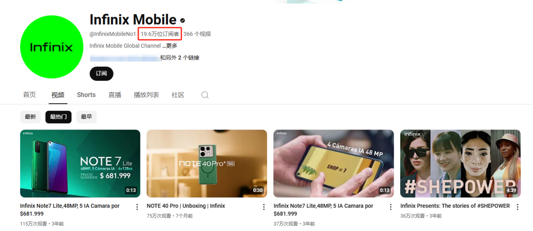Select the 最早 sort chip
The image size is (533, 231).
86,117
